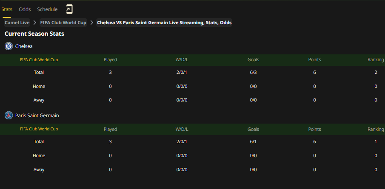
Task: Click FIFA Club World Cup header in PSG table
Action: tap(39, 129)
